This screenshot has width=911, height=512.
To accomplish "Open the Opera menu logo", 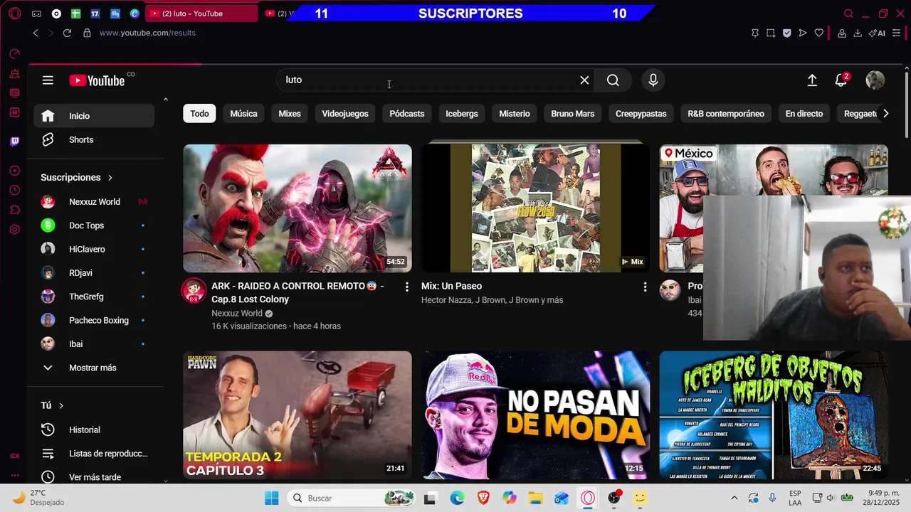I will (14, 14).
